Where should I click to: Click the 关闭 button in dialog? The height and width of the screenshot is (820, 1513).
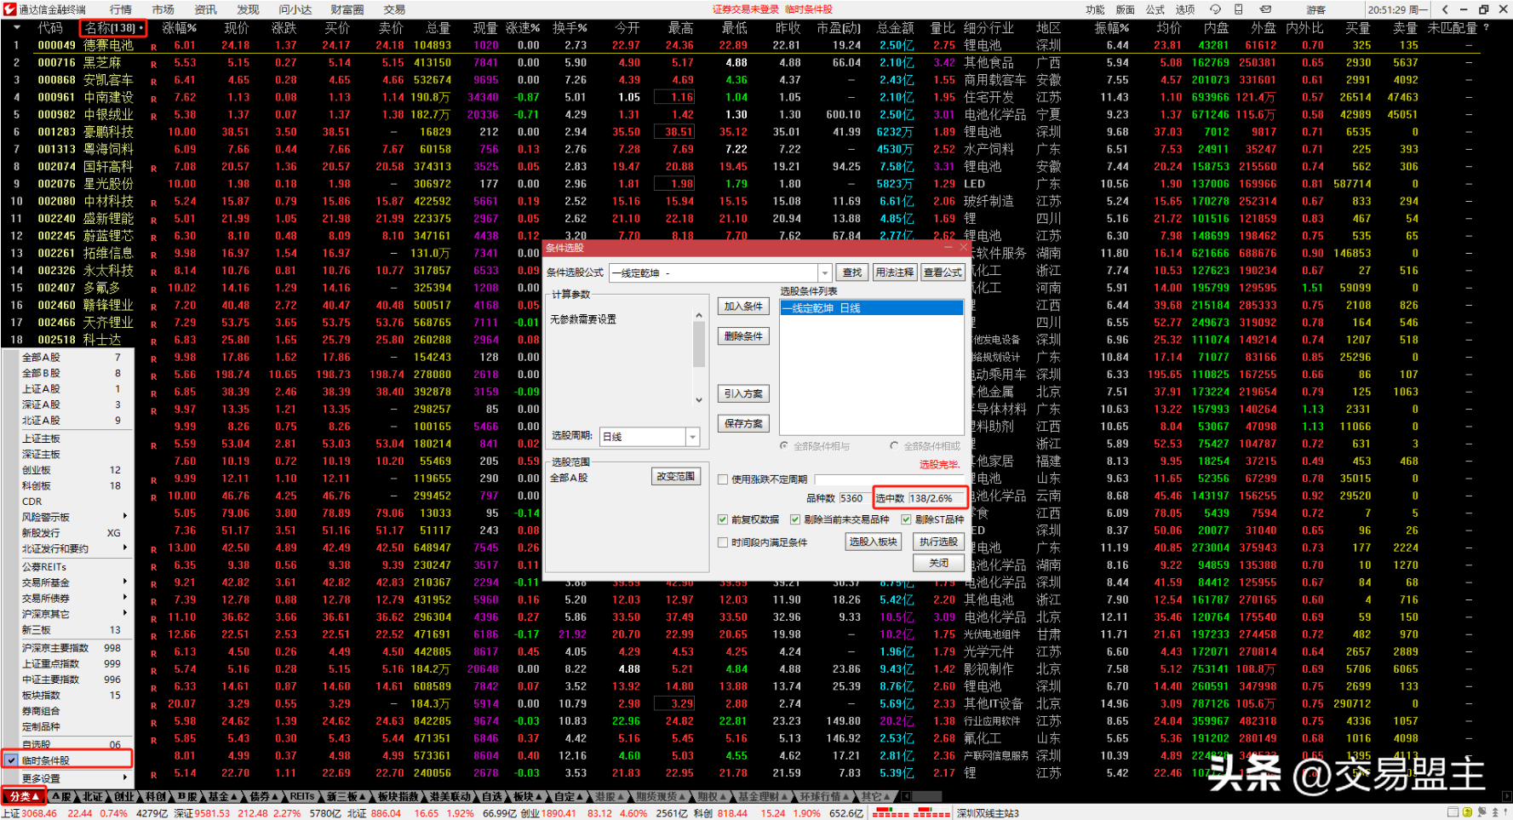point(939,563)
